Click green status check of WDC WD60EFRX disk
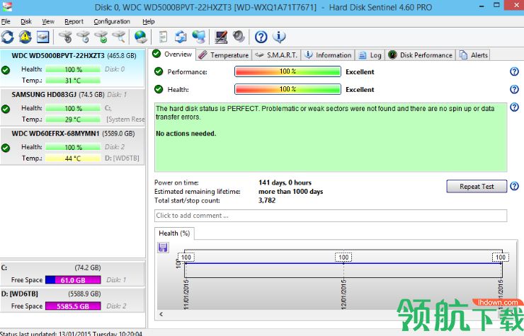The width and height of the screenshot is (524, 336). coord(6,148)
